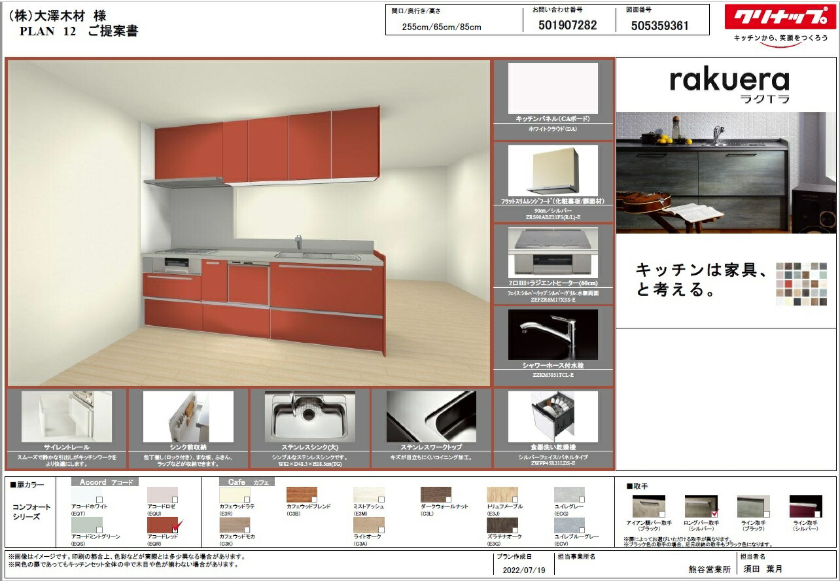The height and width of the screenshot is (581, 840).
Task: Click the Cleanup brand logo
Action: (780, 16)
